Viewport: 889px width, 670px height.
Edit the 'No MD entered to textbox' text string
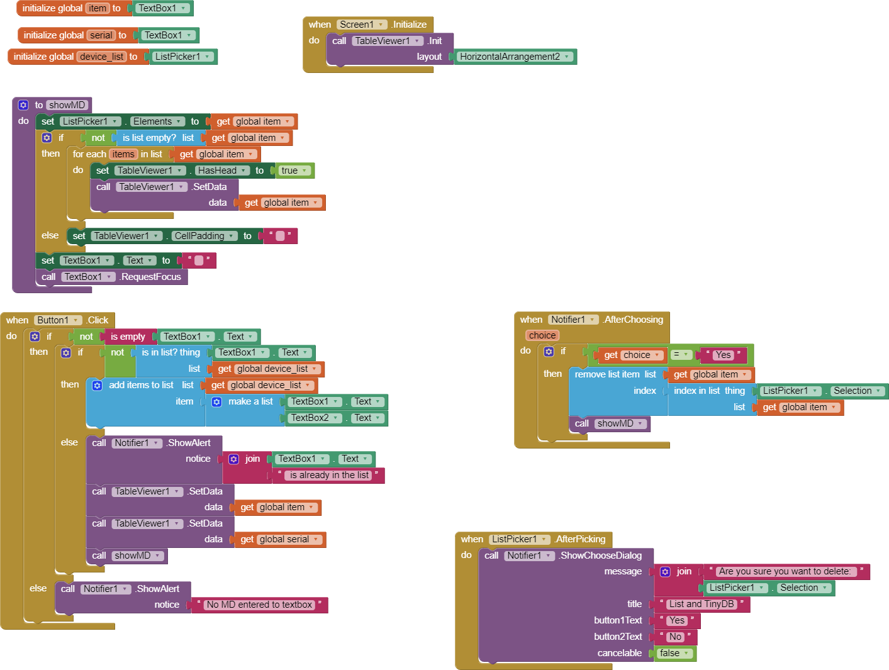pyautogui.click(x=259, y=605)
